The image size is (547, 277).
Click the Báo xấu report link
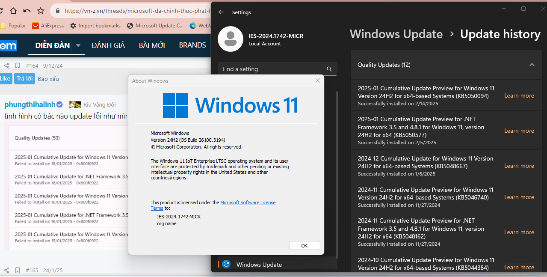(x=48, y=79)
